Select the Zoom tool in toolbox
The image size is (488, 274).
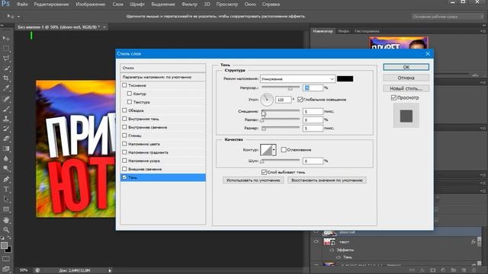click(x=6, y=230)
